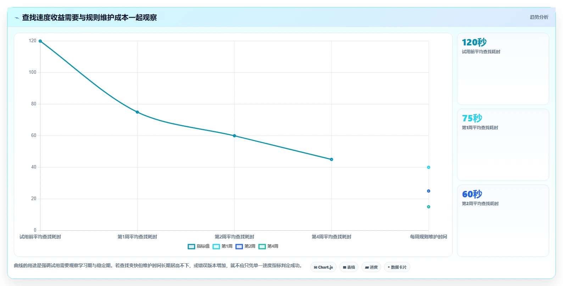
Task: Click the line data point at 第2周平均查找耗时
Action: (x=234, y=136)
